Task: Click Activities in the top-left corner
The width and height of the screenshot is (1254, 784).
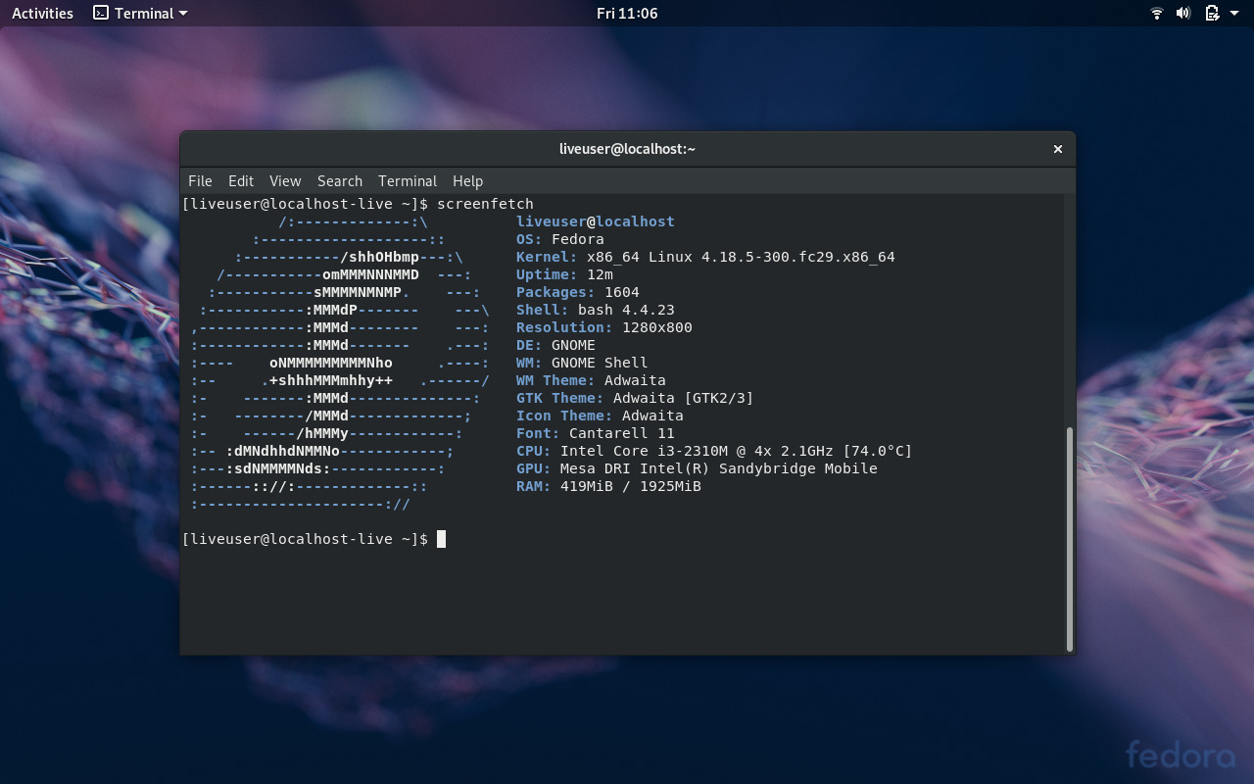Action: (41, 13)
